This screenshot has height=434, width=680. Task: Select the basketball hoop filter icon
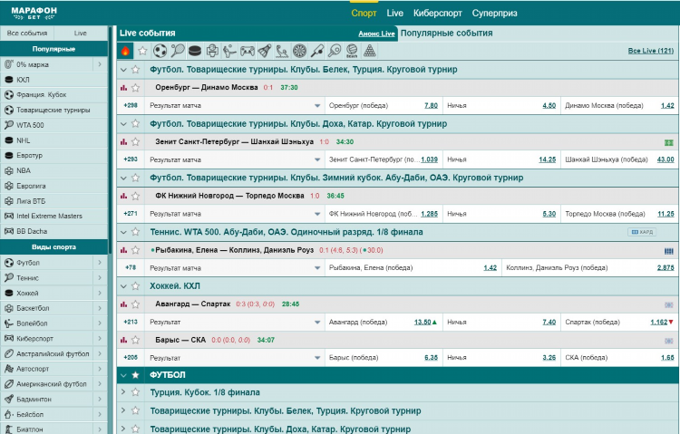click(x=212, y=51)
